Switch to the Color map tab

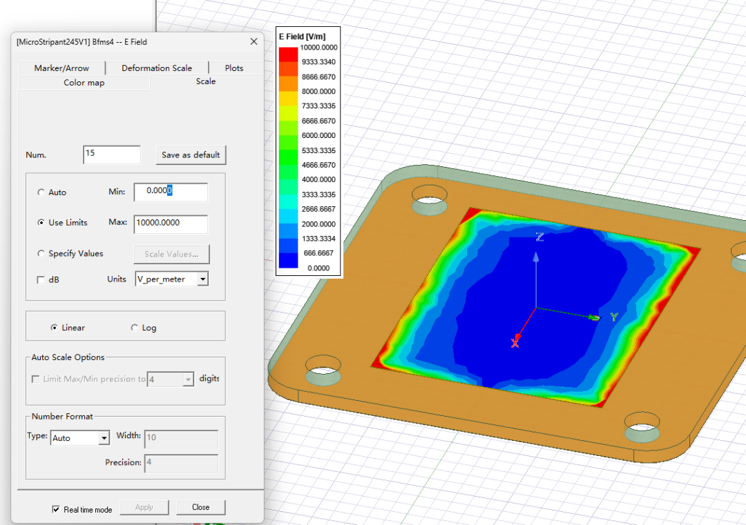(84, 83)
